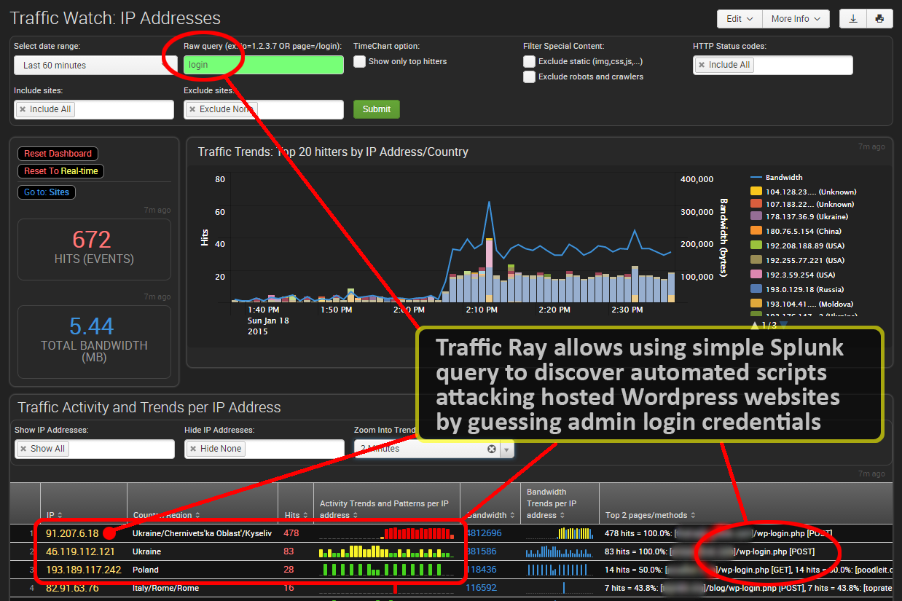Click the Raw query field containing 'login'

(x=263, y=65)
